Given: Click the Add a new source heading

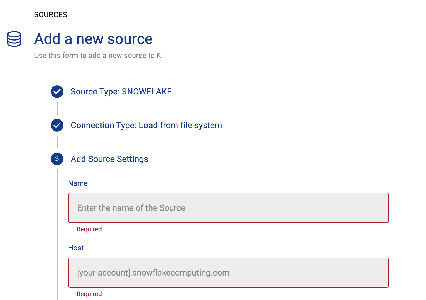Looking at the screenshot, I should (93, 39).
